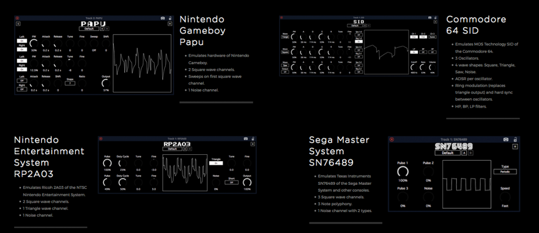Toggle the BP filter Off switch in SID

tap(423, 52)
